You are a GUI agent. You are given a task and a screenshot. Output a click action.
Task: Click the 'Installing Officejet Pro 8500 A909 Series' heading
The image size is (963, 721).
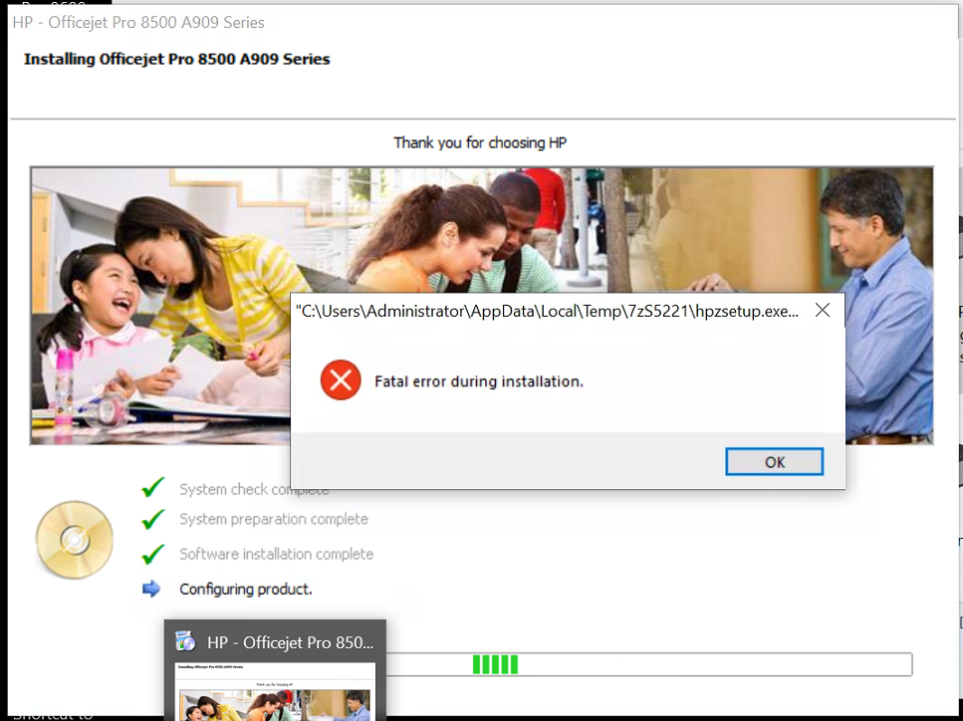[177, 59]
